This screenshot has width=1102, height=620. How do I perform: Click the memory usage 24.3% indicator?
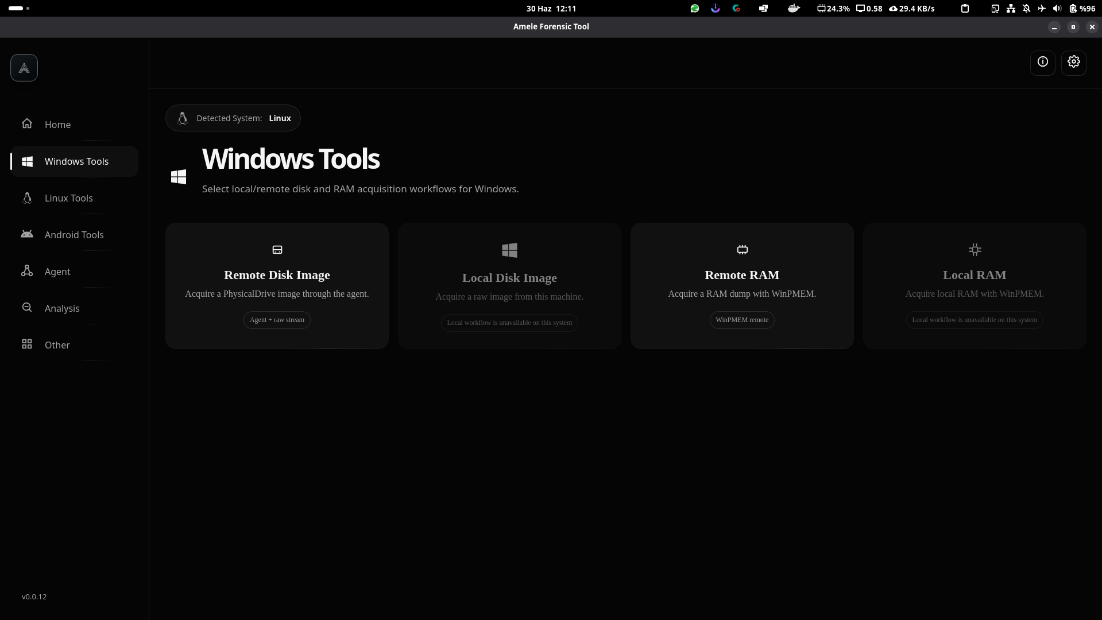833,9
